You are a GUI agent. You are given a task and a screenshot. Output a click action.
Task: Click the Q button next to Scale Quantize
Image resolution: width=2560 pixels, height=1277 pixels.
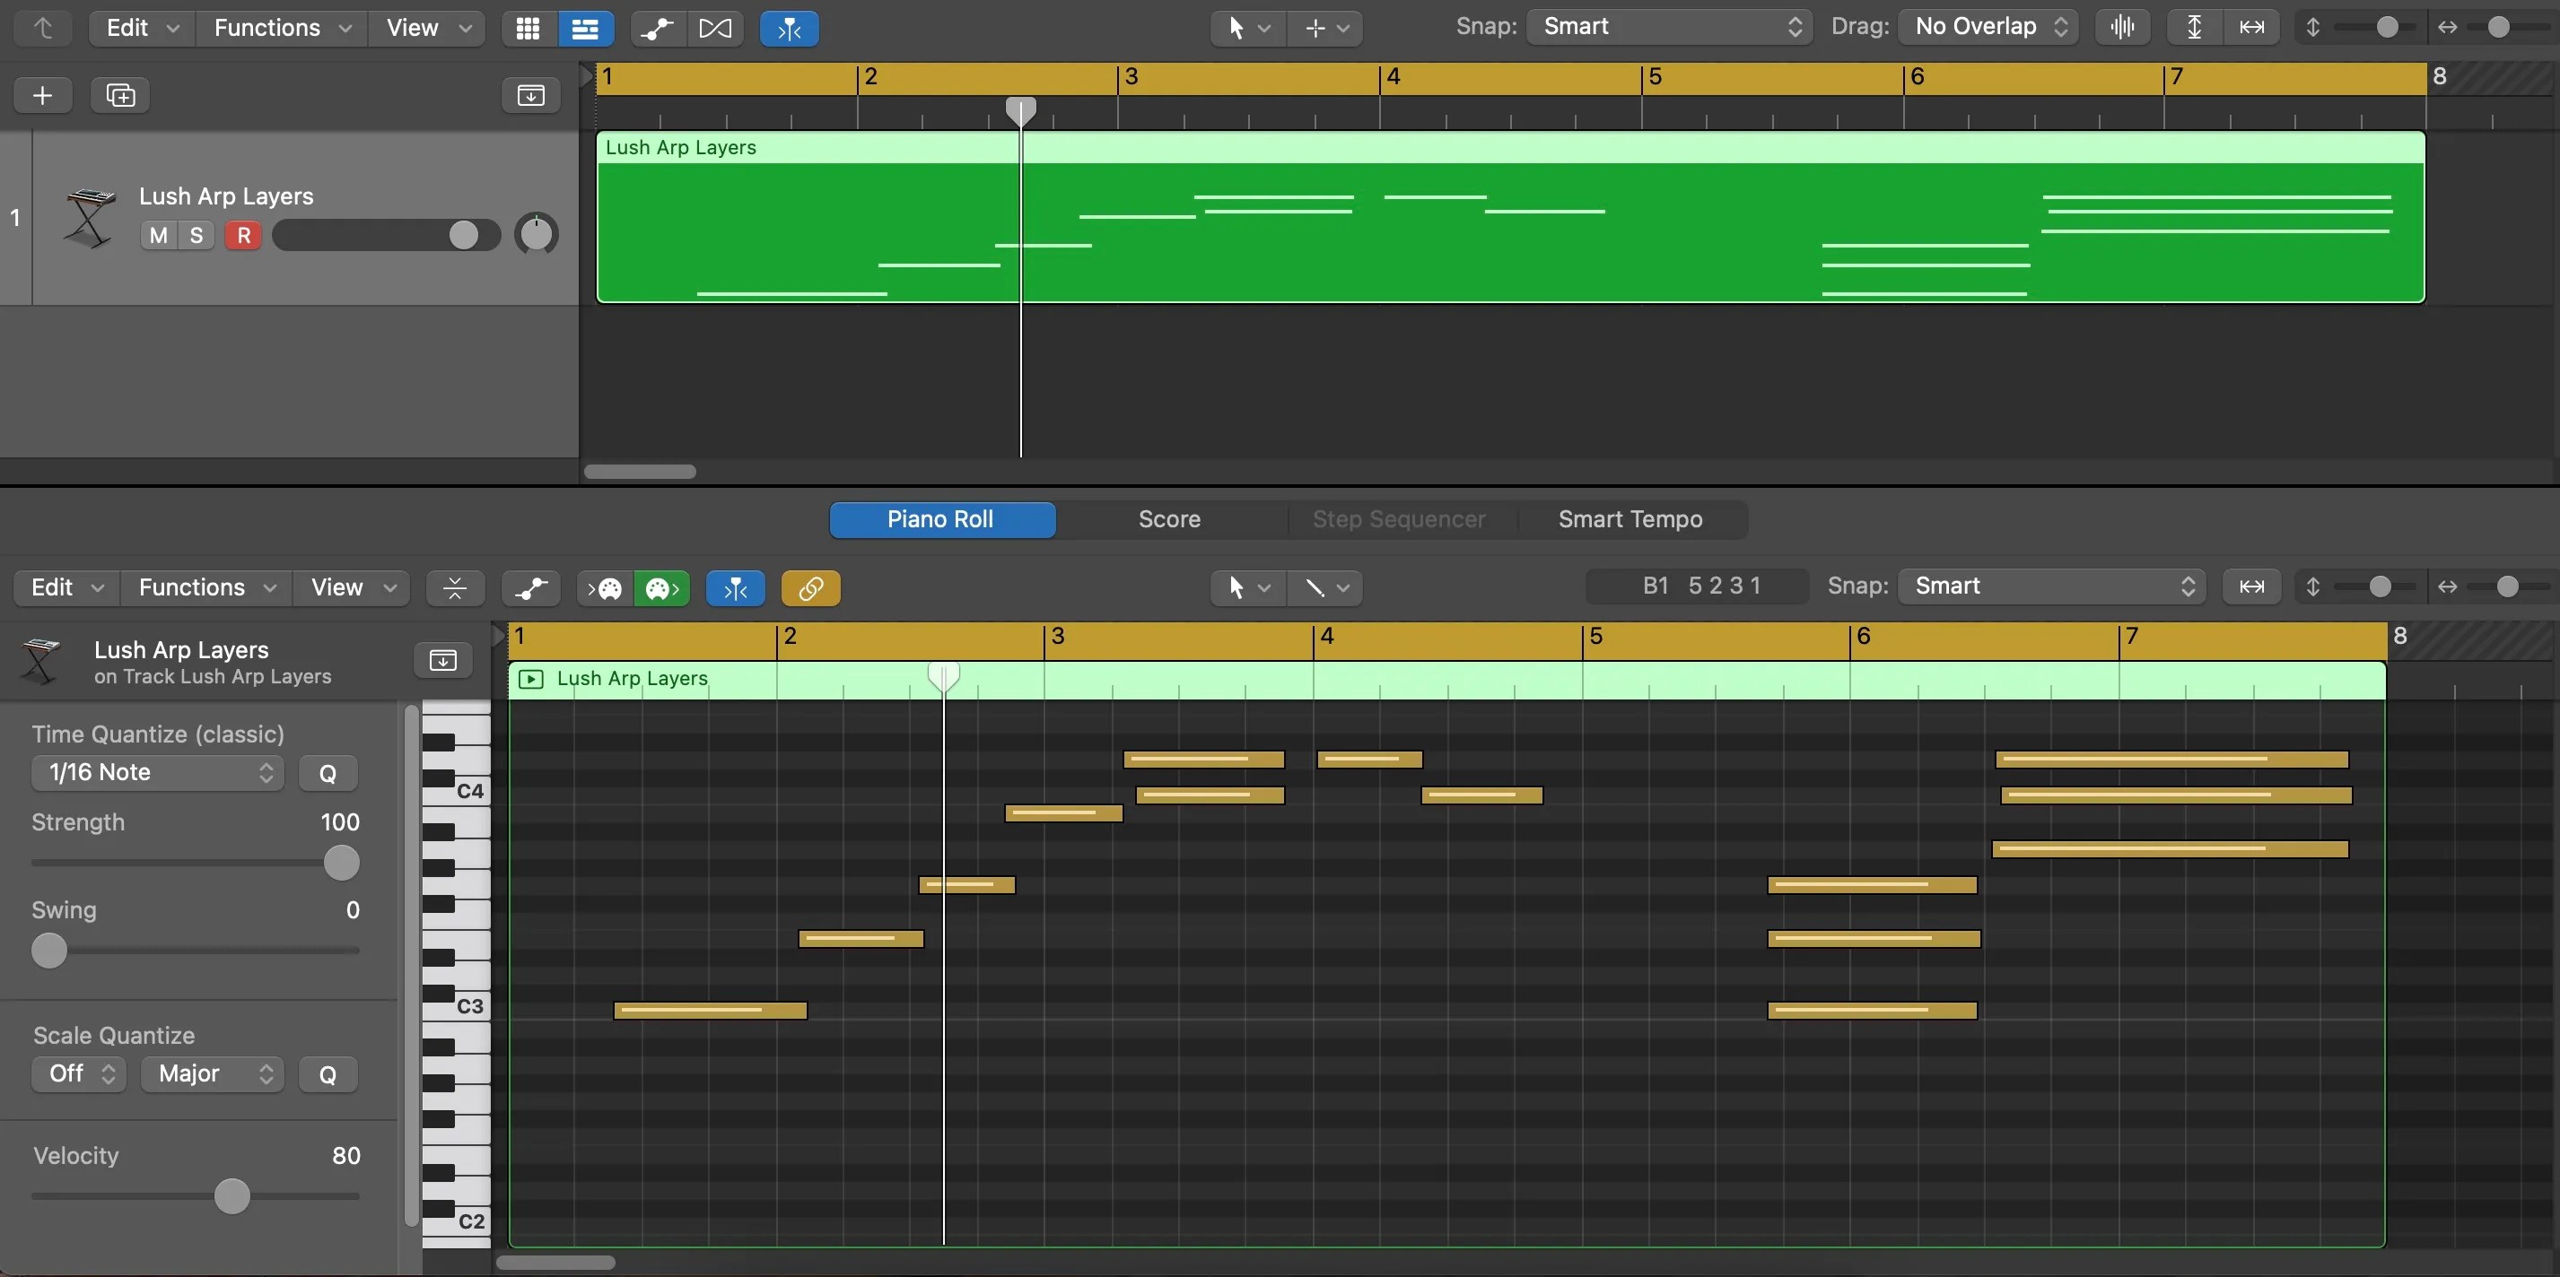pyautogui.click(x=328, y=1073)
